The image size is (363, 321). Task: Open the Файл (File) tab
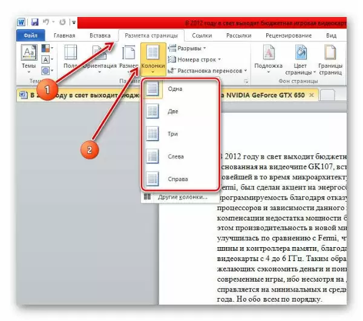coord(30,36)
